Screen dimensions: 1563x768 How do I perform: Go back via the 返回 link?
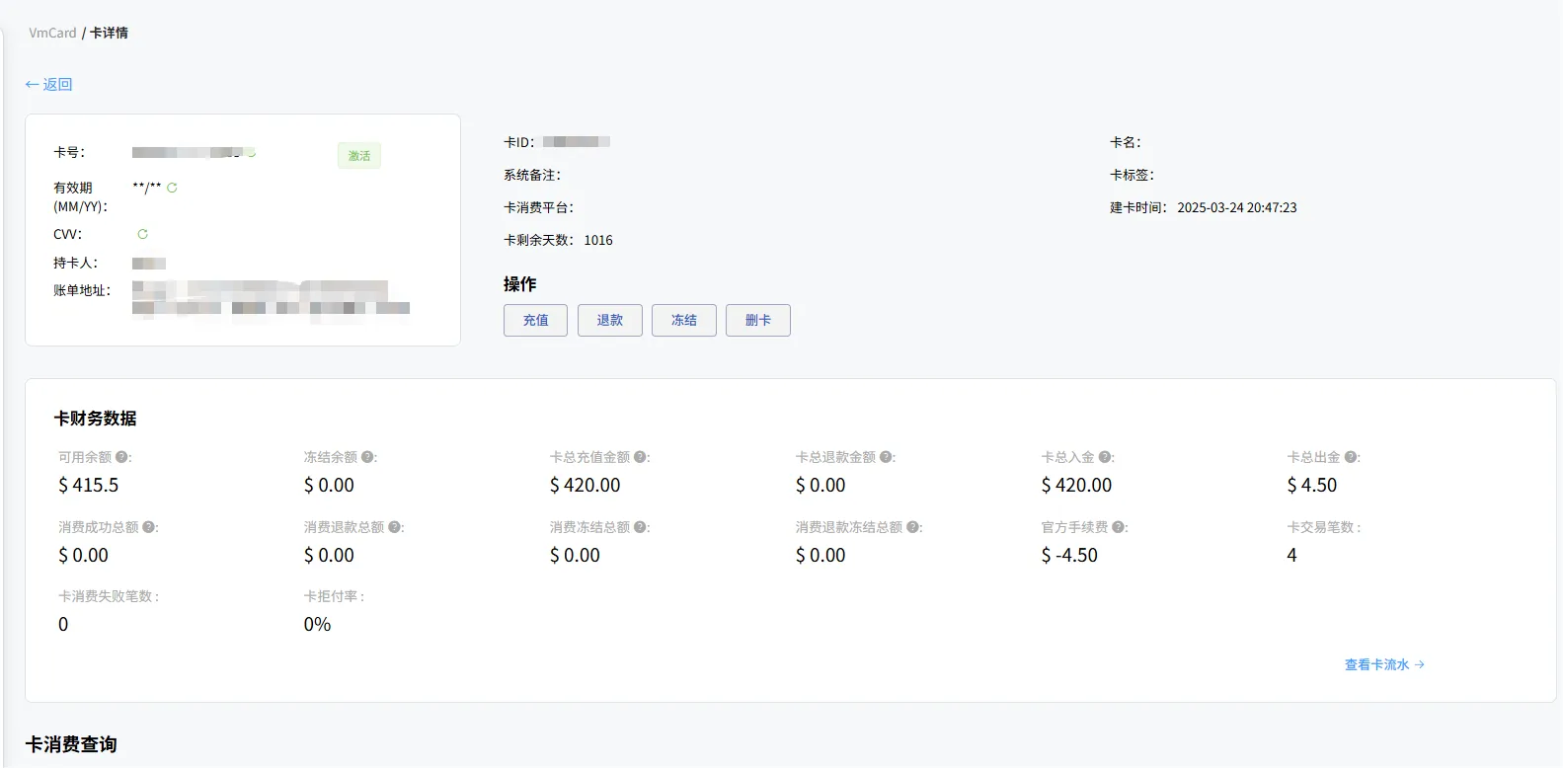click(49, 84)
